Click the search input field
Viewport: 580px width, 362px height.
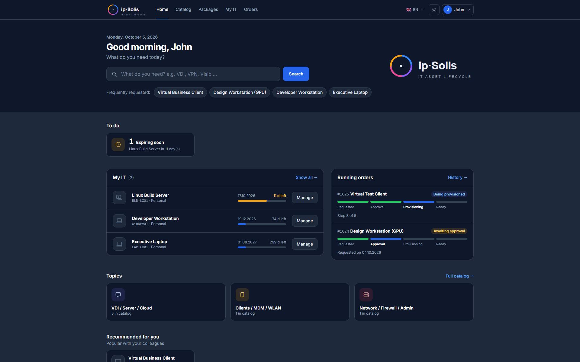(193, 74)
